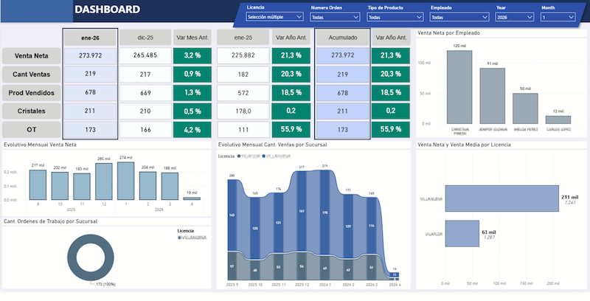This screenshot has height=301, width=590.
Task: Click the Acumulado column header
Action: point(342,38)
